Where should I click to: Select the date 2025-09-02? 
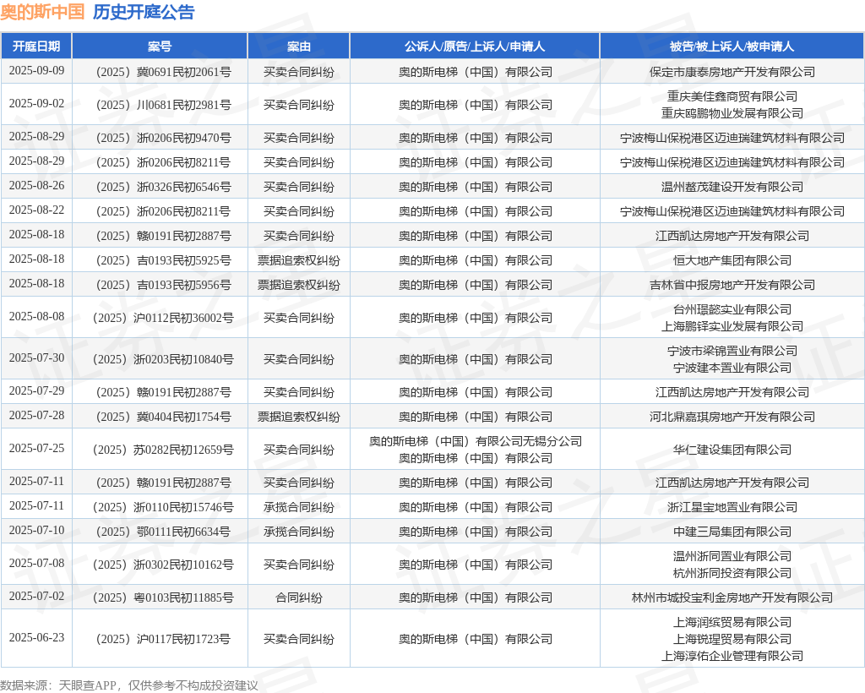pyautogui.click(x=36, y=104)
